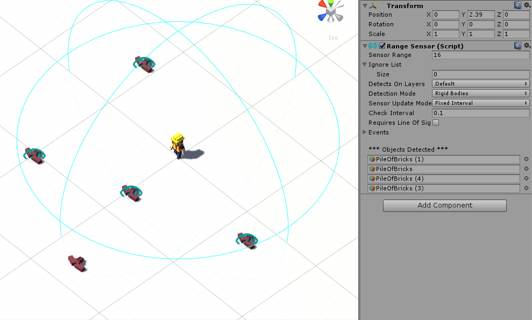Click the Scale Y field

(481, 34)
